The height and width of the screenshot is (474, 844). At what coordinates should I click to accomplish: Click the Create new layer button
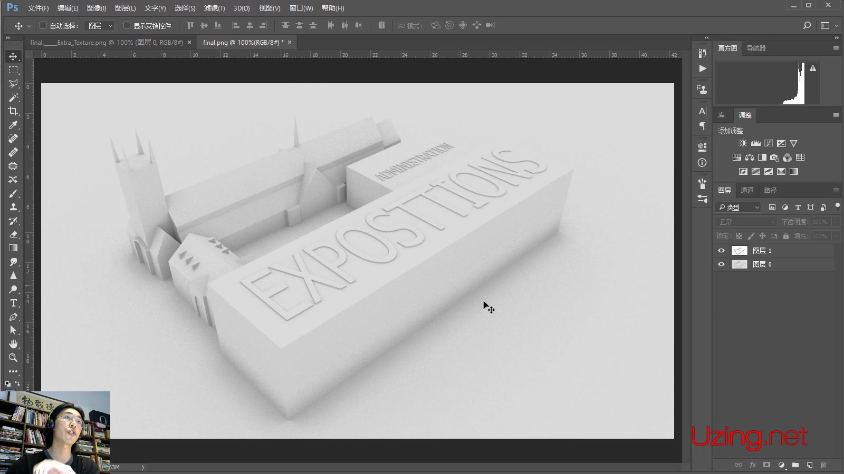810,465
